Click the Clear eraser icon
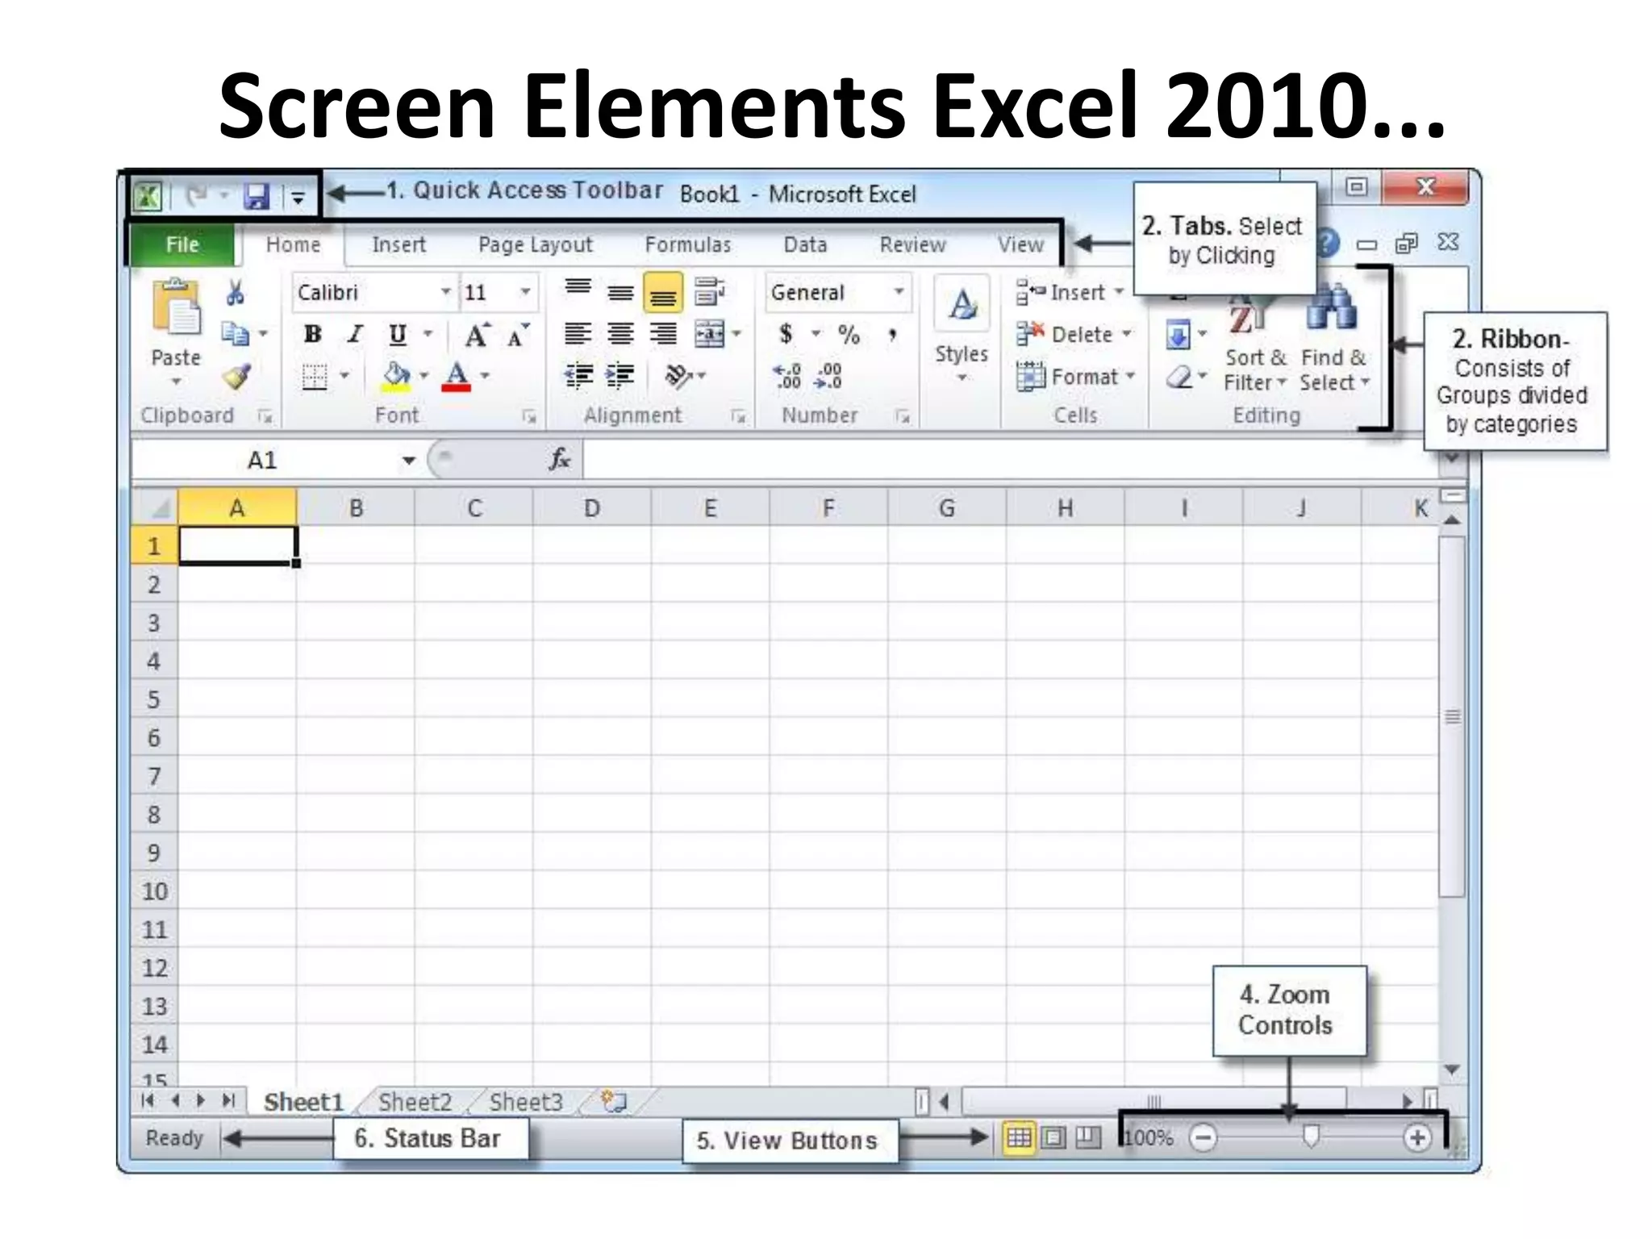Image resolution: width=1652 pixels, height=1239 pixels. 1179,377
